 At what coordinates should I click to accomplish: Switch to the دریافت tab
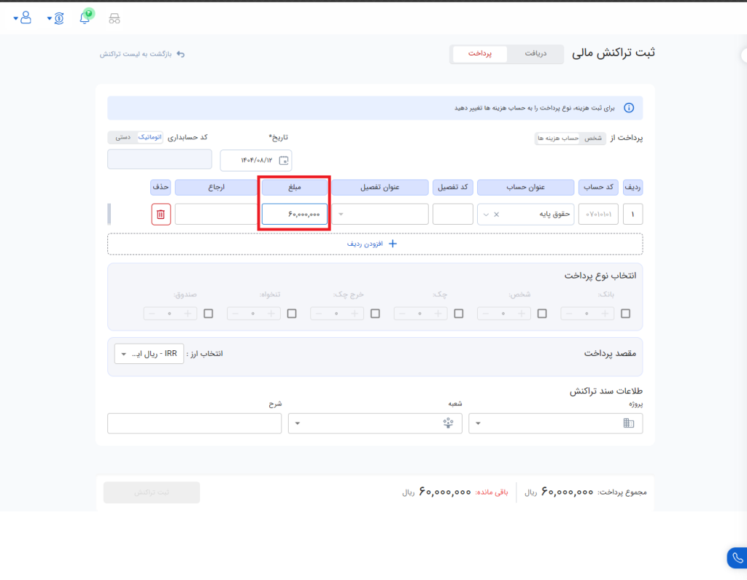coord(535,54)
